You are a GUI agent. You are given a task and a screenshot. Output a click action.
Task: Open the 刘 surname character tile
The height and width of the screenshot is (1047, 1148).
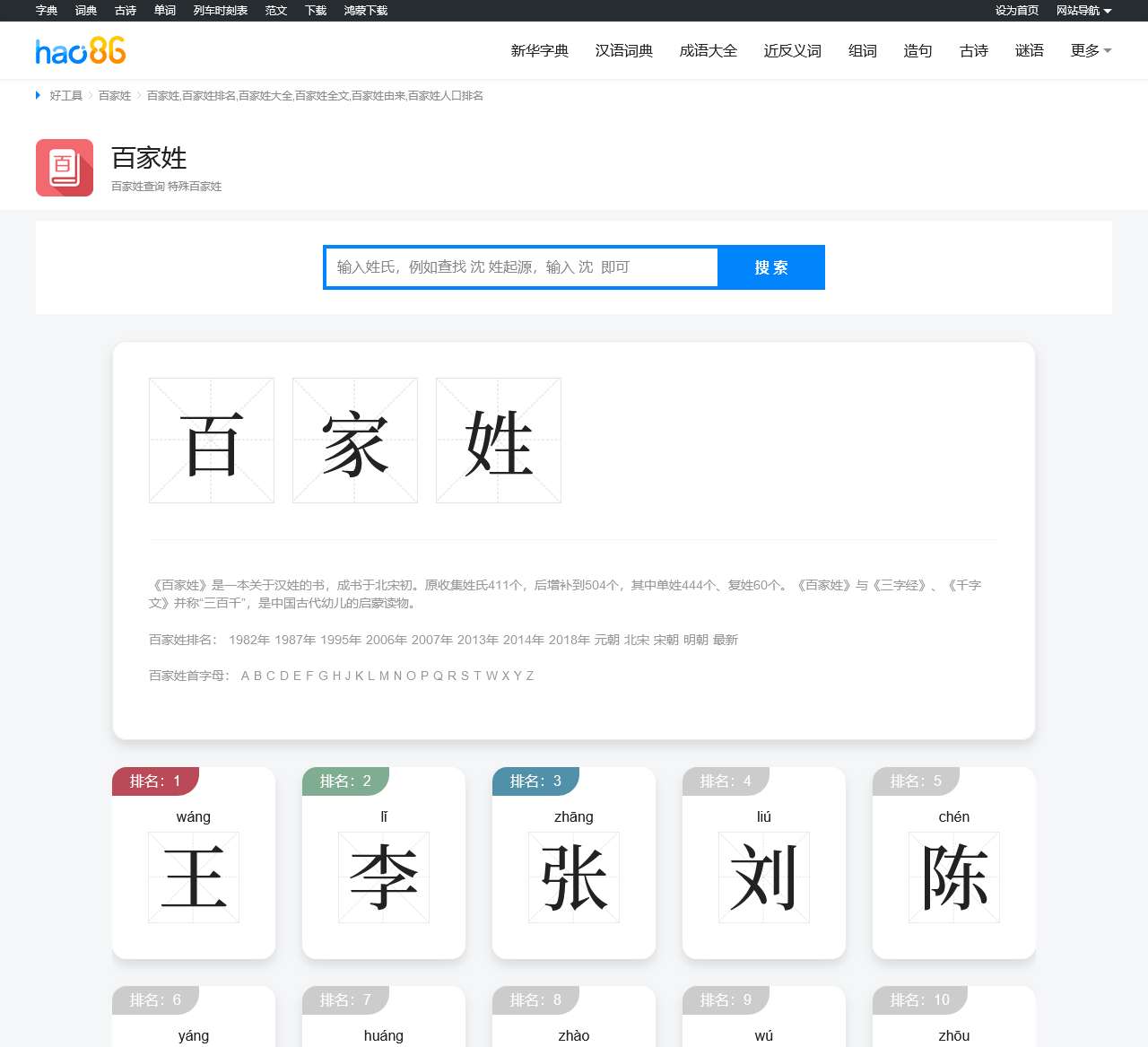click(764, 877)
